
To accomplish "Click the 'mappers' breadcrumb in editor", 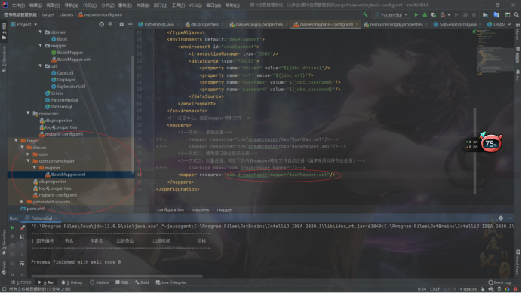I will coord(200,210).
